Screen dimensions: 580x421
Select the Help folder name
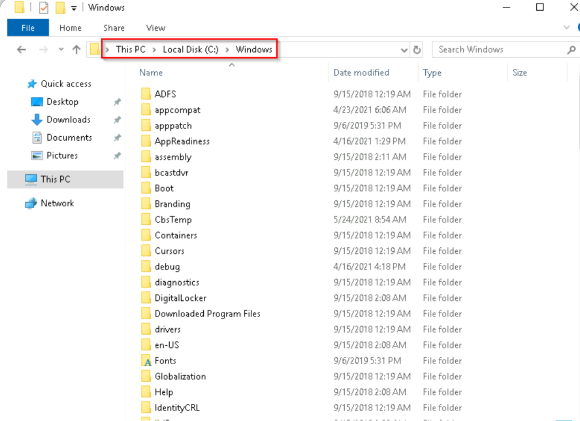[164, 392]
